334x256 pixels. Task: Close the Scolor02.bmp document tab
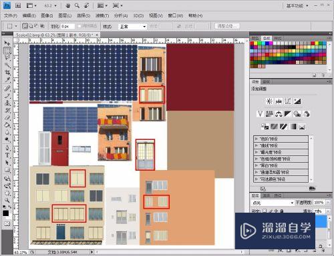97,35
